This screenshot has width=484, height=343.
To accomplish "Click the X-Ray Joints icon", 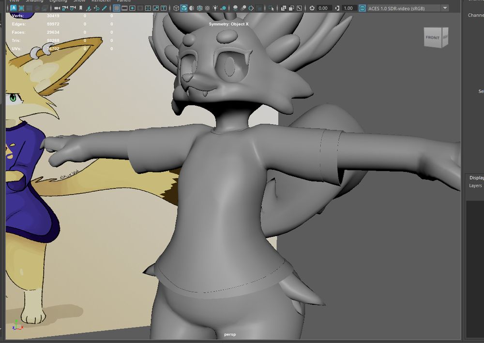I will pyautogui.click(x=300, y=8).
